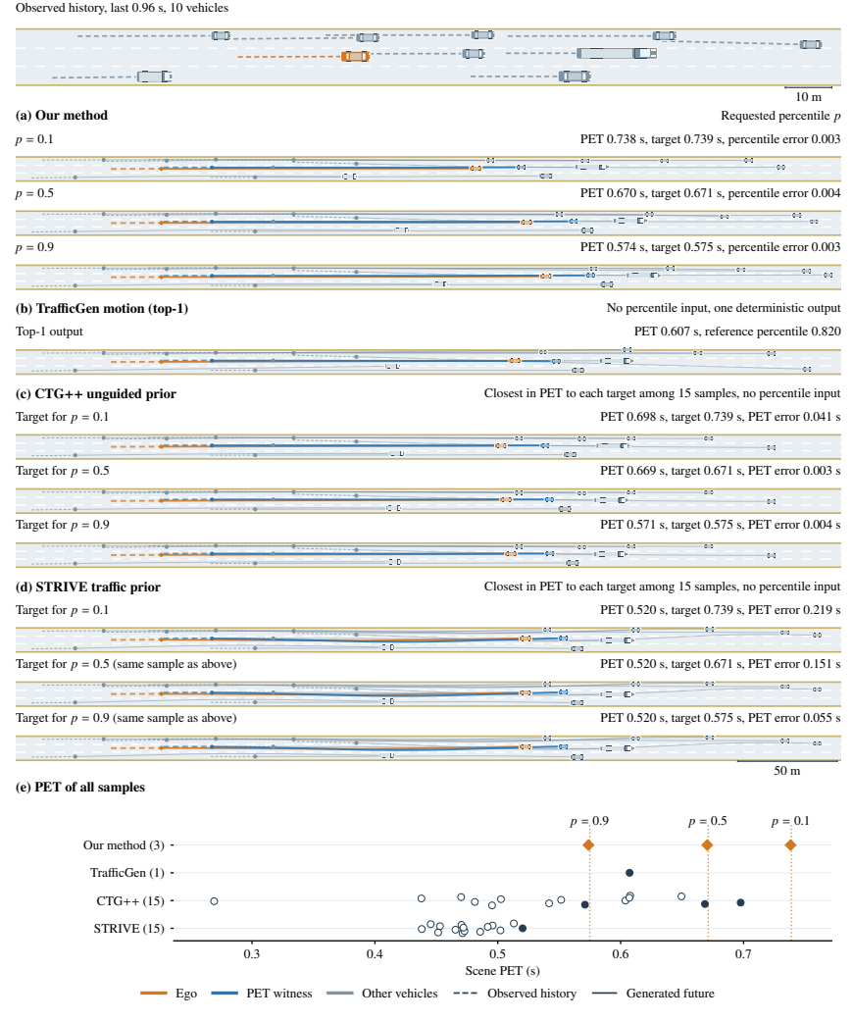853x1021 pixels.
Task: Click the dashed Observed history legend entry
Action: (x=515, y=994)
